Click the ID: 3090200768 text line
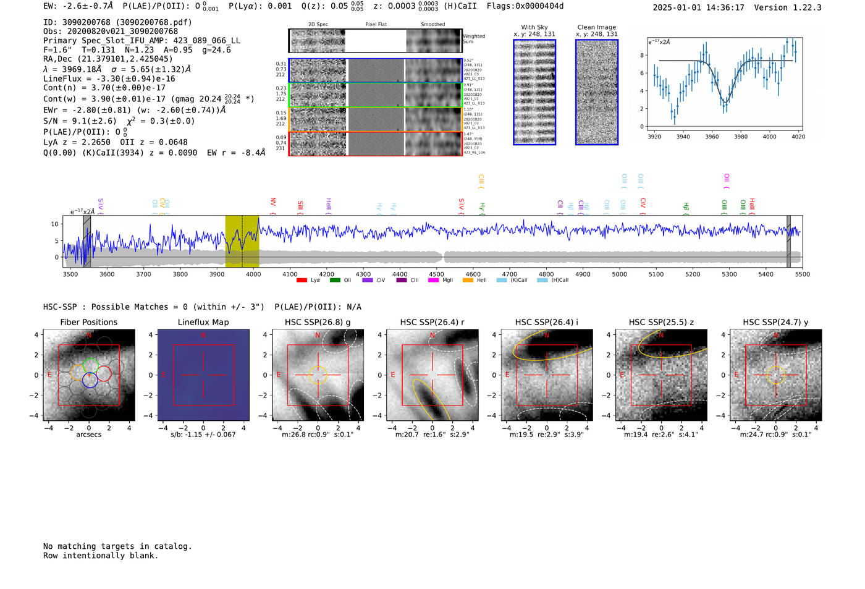 pyautogui.click(x=117, y=22)
